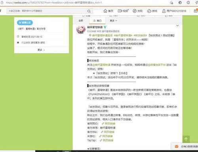The image size is (198, 152).
Task: Switch to the 全部 tab
Action: (x=81, y=21)
